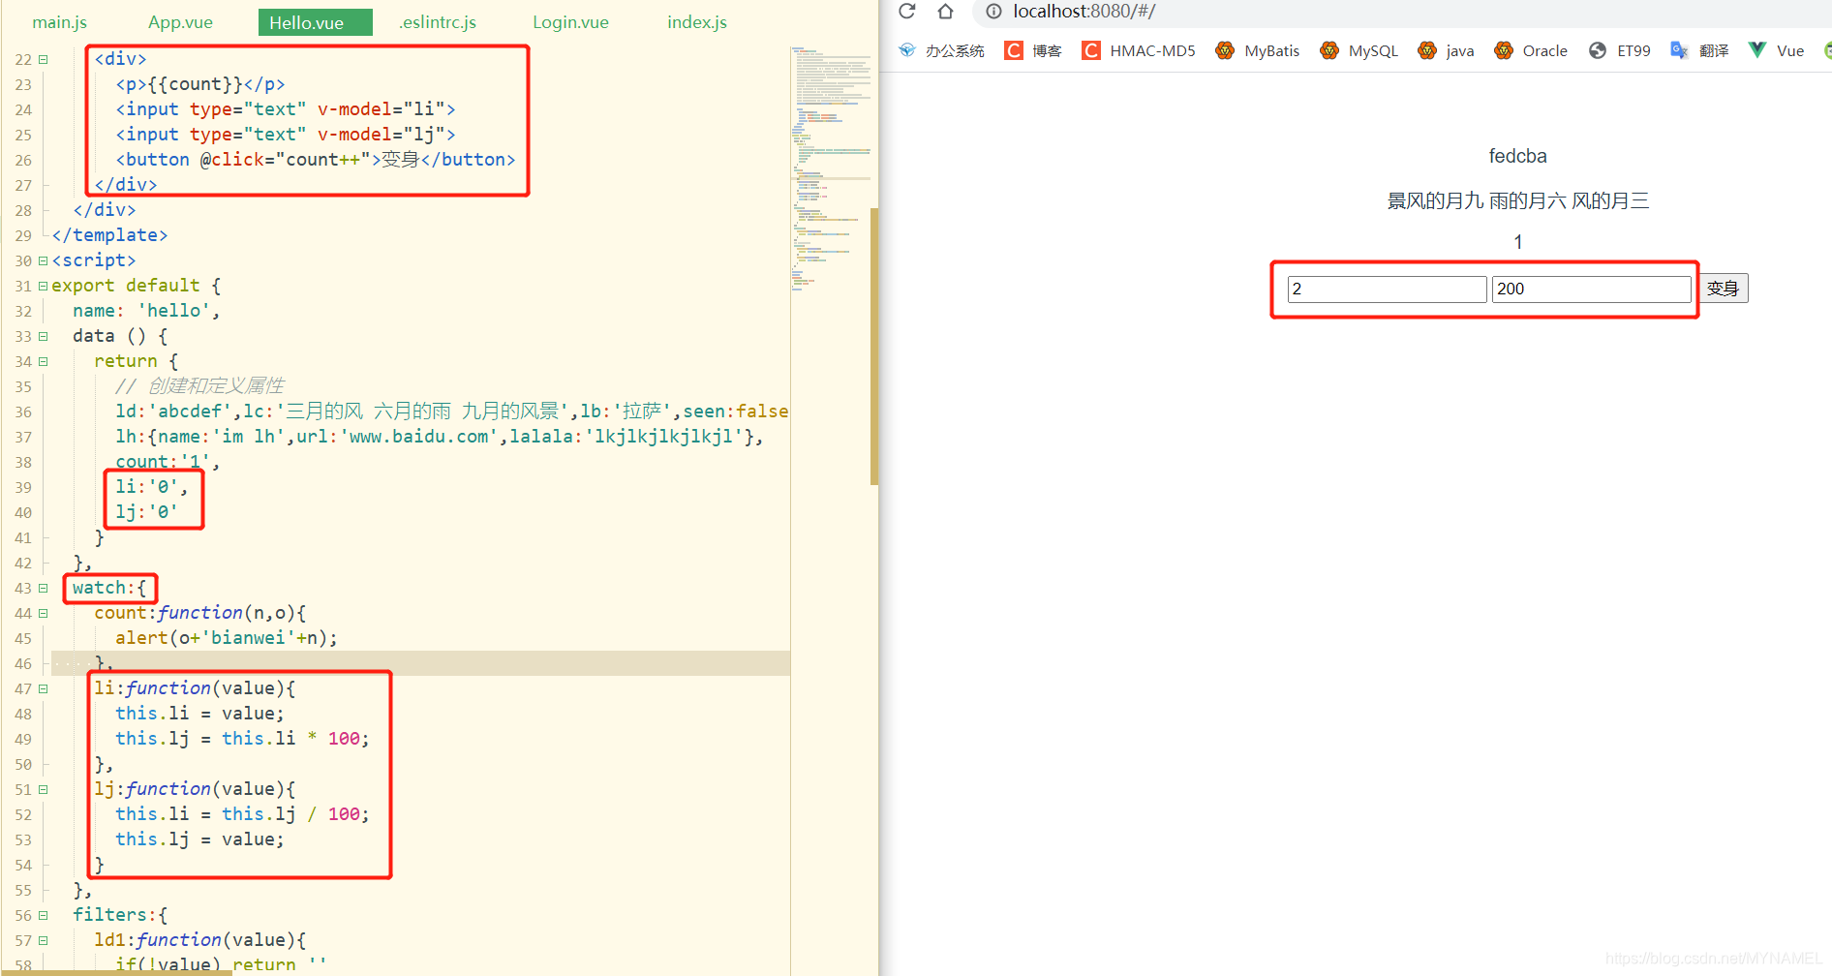Click the 变身 button on the page
This screenshot has width=1832, height=976.
(1723, 289)
